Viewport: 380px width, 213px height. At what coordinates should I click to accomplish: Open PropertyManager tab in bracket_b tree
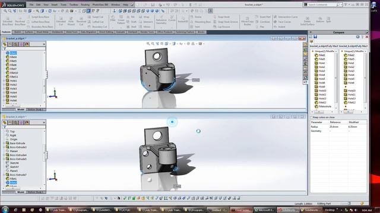pyautogui.click(x=10, y=122)
